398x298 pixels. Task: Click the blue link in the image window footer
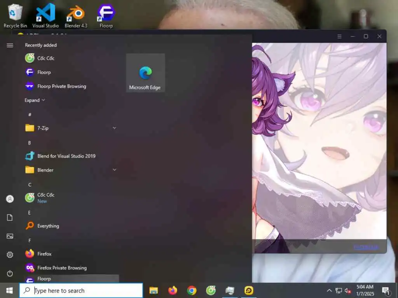point(366,247)
